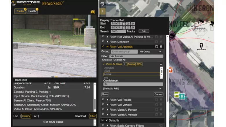Expand Filter: Not Video AI Person chevron
Image resolution: width=226 pixels, height=127 pixels.
(x=107, y=37)
